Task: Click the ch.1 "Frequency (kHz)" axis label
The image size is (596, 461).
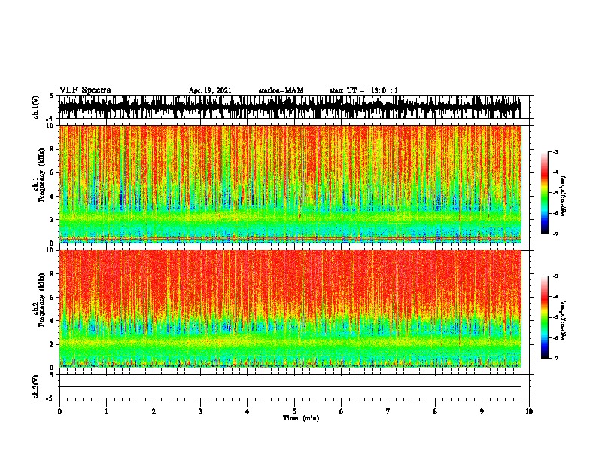Action: pos(42,175)
